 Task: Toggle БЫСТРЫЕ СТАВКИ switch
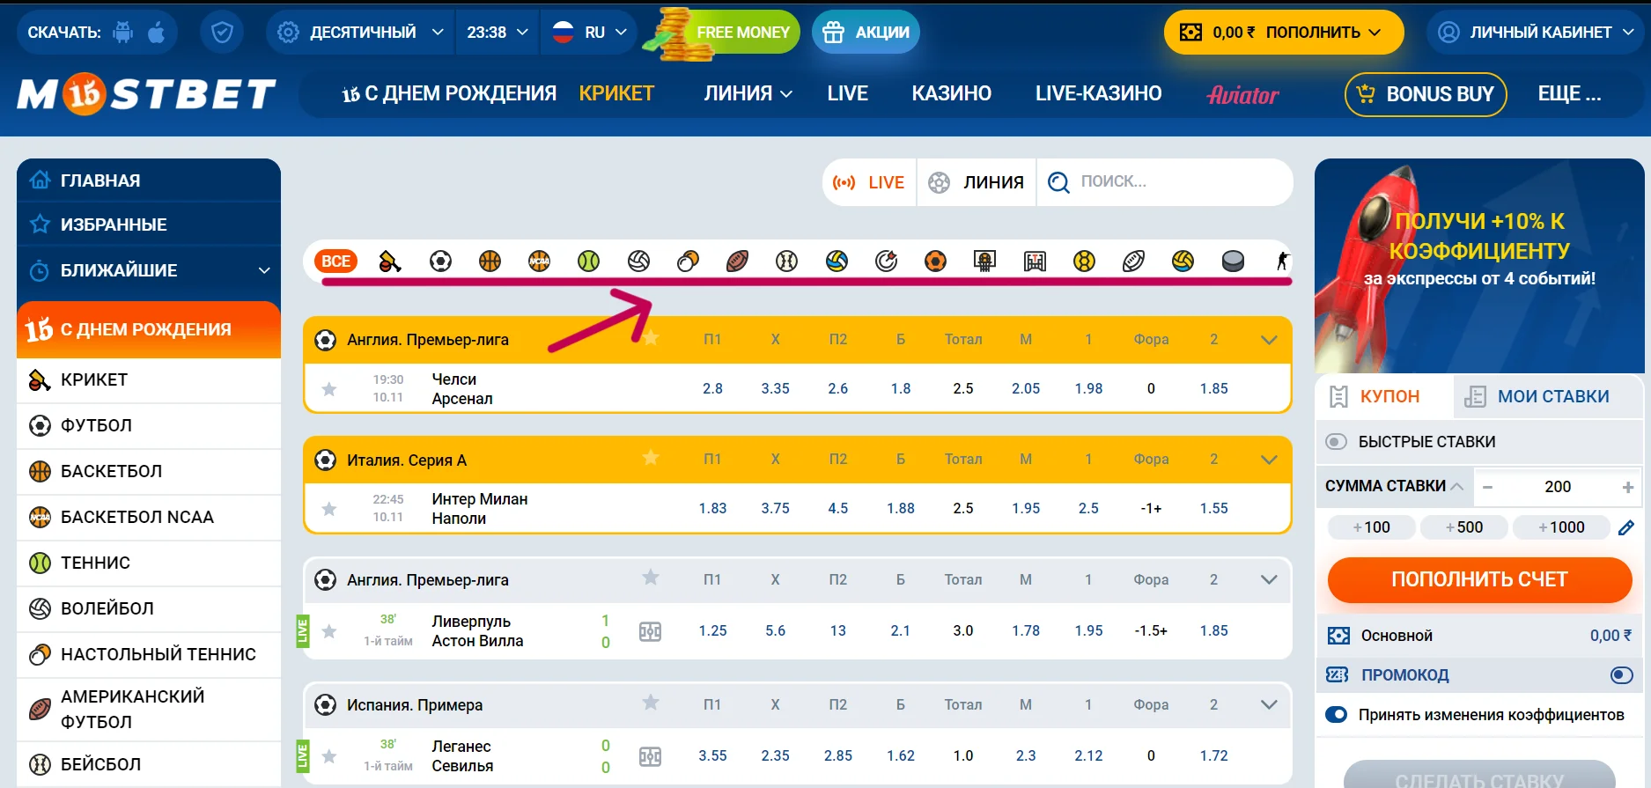[x=1336, y=442]
